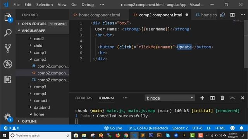Click the Open Changes icon in editor toolbar
Viewport: 248px width, 139px height.
(x=222, y=15)
